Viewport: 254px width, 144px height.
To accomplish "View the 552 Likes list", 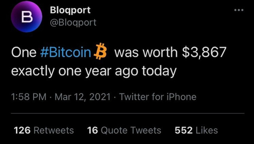I will pyautogui.click(x=196, y=130).
